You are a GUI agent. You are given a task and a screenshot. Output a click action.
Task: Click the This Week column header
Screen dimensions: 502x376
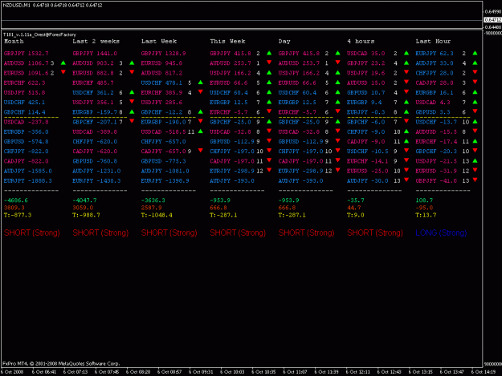pyautogui.click(x=227, y=41)
